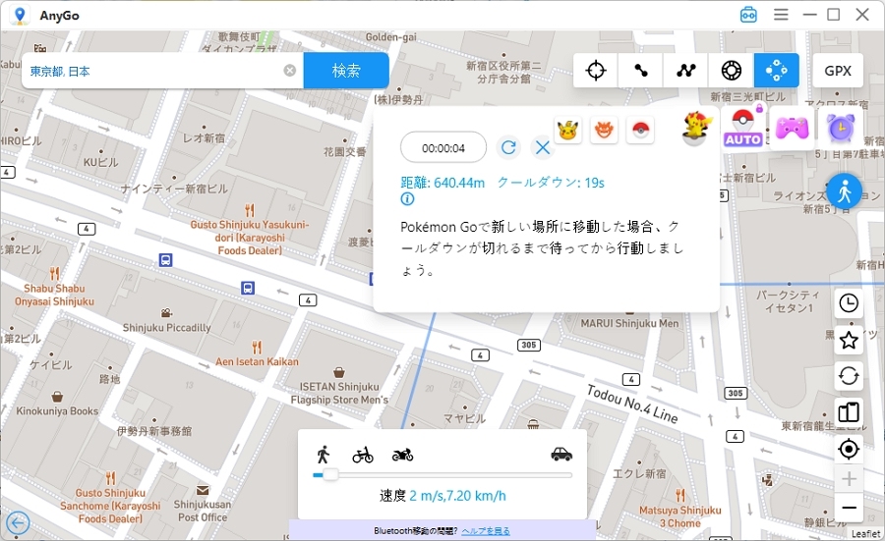The height and width of the screenshot is (541, 885).
Task: Choose the two-spot route mode icon
Action: pos(641,71)
